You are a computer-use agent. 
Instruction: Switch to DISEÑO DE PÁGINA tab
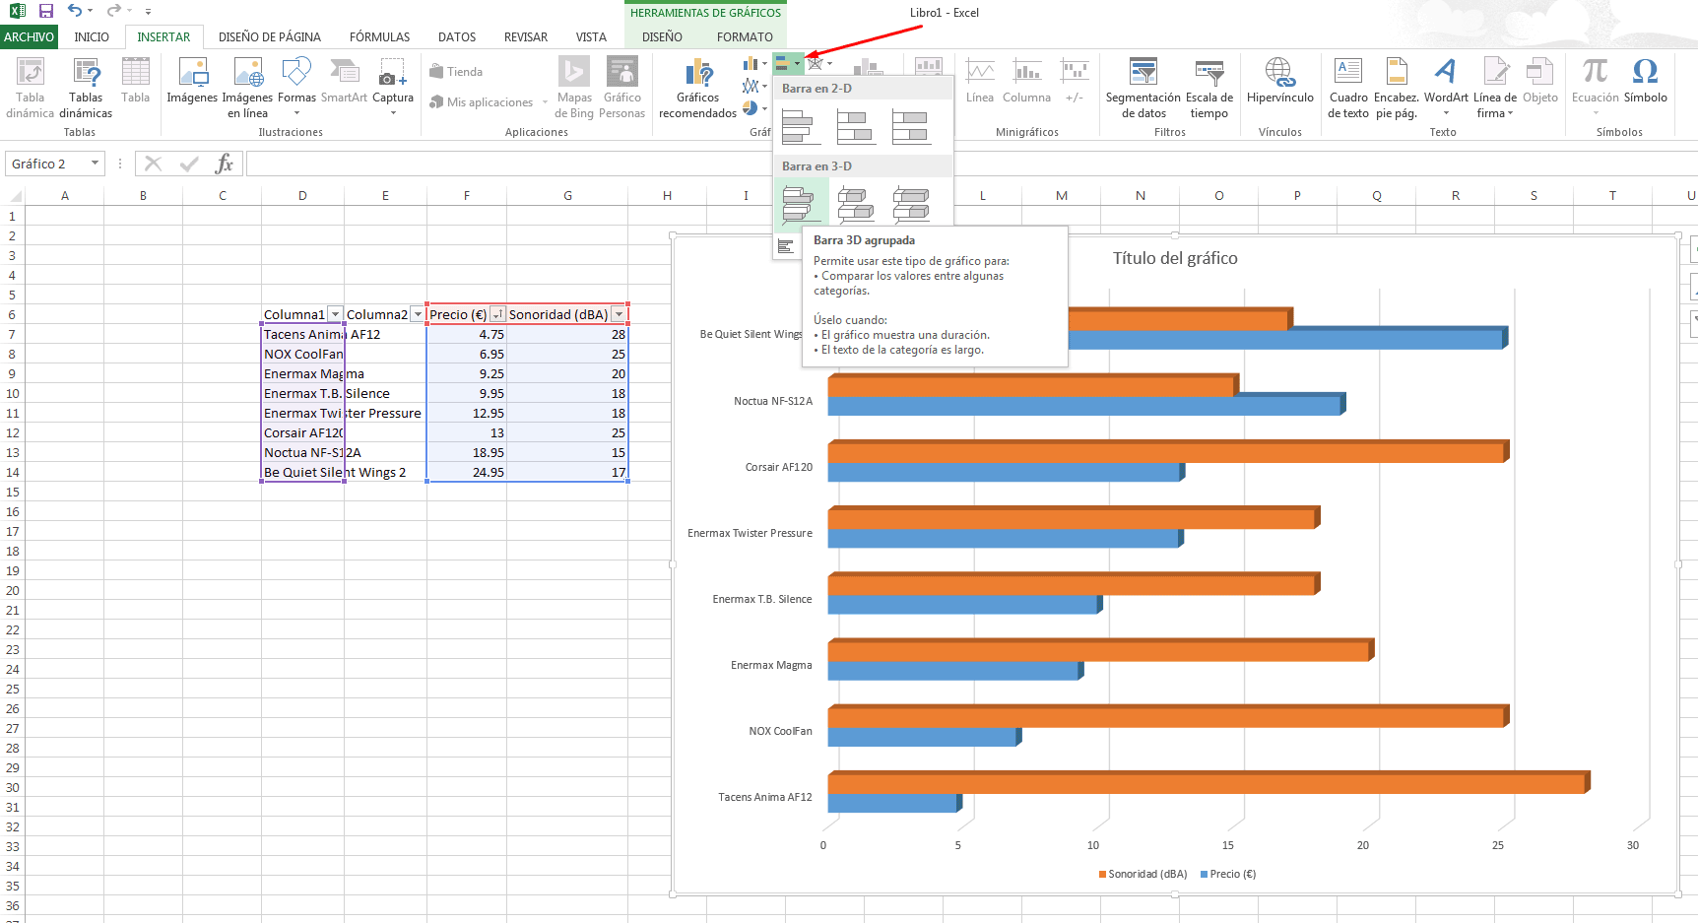point(270,36)
